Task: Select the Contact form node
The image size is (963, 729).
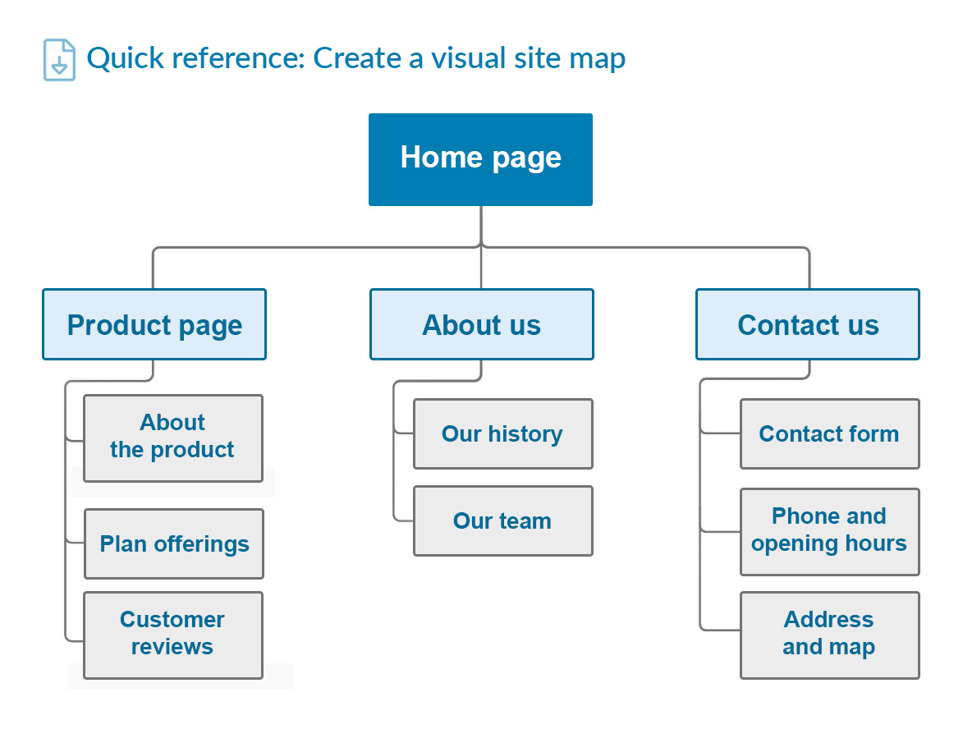Action: 829,433
